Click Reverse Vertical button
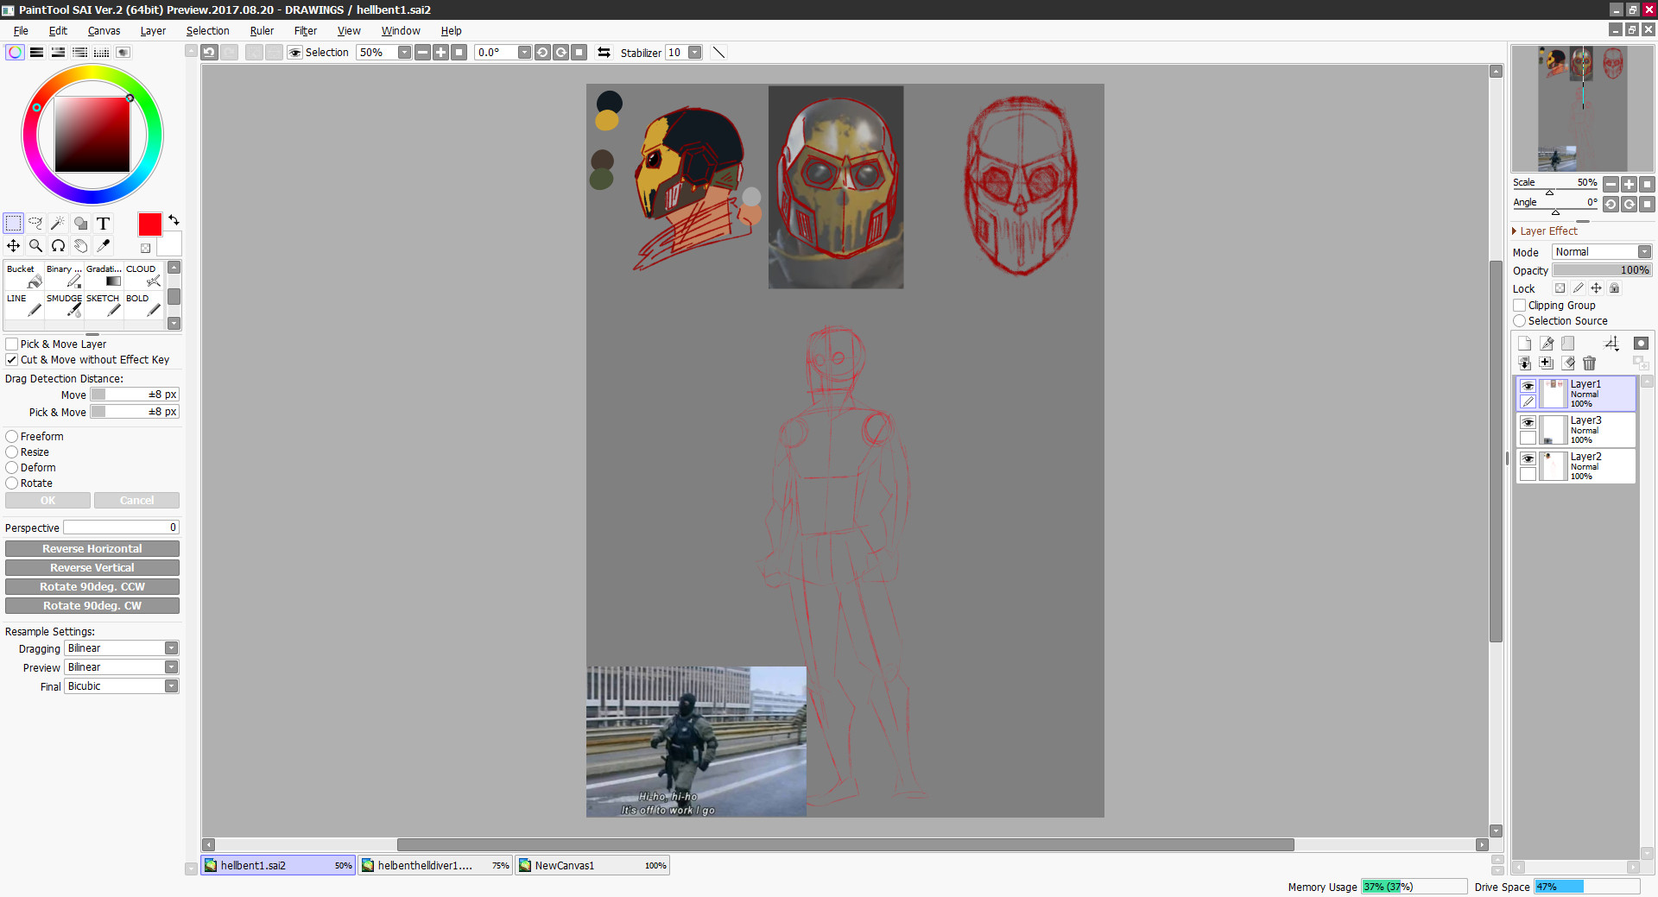This screenshot has height=897, width=1658. (x=92, y=568)
